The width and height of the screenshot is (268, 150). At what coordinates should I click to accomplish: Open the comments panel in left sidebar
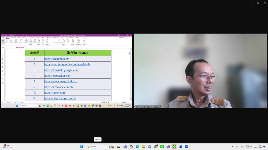coord(3,59)
